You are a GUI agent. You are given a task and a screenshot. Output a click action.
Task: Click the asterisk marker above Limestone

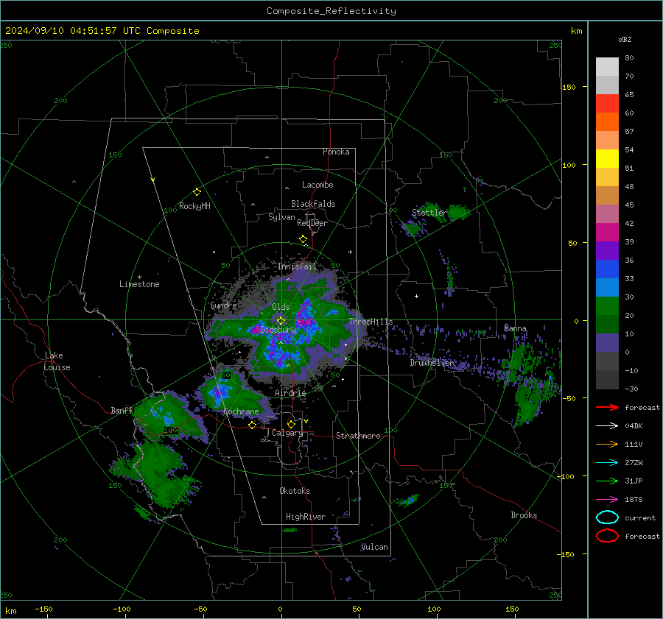point(139,277)
